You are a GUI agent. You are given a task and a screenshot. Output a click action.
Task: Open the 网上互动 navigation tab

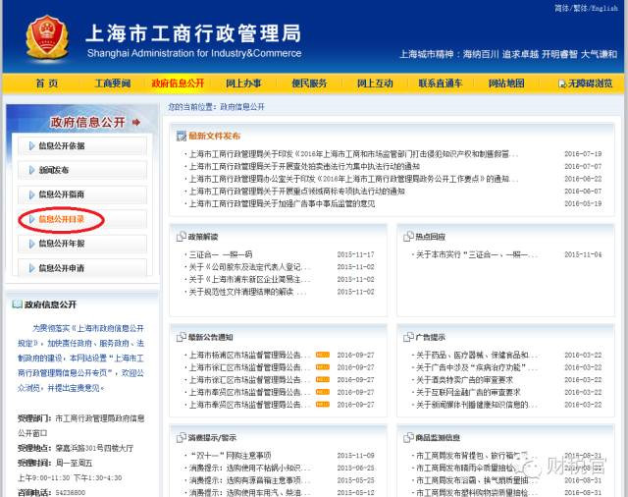pos(375,83)
